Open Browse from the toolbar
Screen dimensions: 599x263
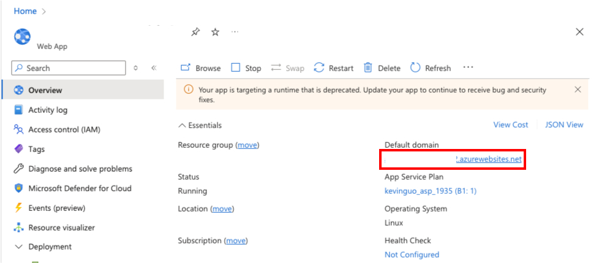pyautogui.click(x=200, y=68)
